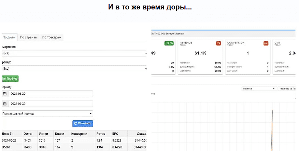Sort by the 'День' column sort icon
Image resolution: width=299 pixels, height=151 pixels.
pos(12,134)
